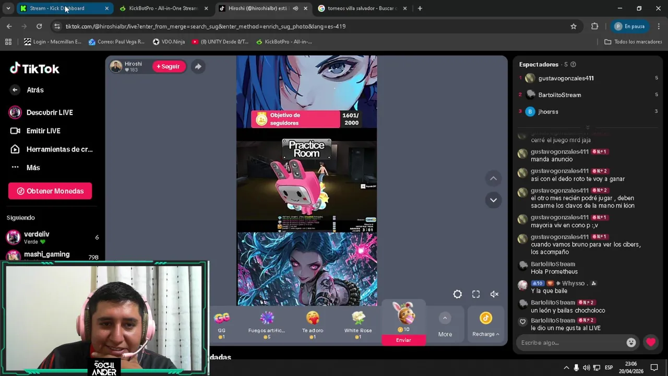The height and width of the screenshot is (376, 668).
Task: Open the Espectadores info help icon
Action: tap(573, 64)
